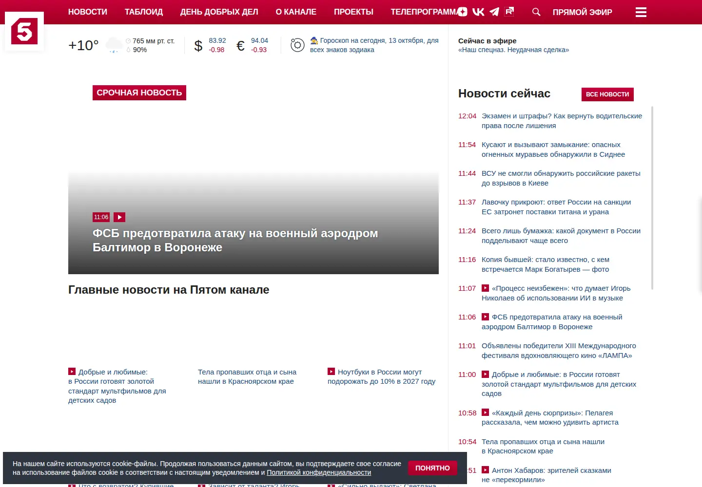Open site search via magnifier icon
Screen dimensions: 702x487
tap(536, 12)
